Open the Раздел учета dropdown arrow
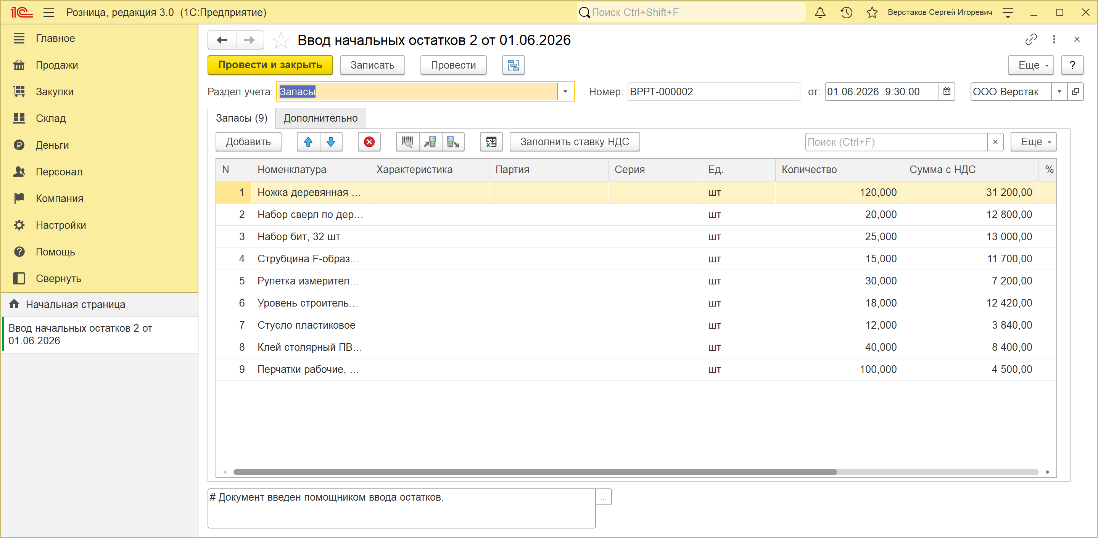Screen dimensions: 1098x538 point(565,92)
